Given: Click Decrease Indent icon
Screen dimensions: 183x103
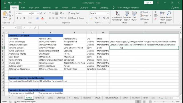Looking at the screenshot, I should pos(61,18).
